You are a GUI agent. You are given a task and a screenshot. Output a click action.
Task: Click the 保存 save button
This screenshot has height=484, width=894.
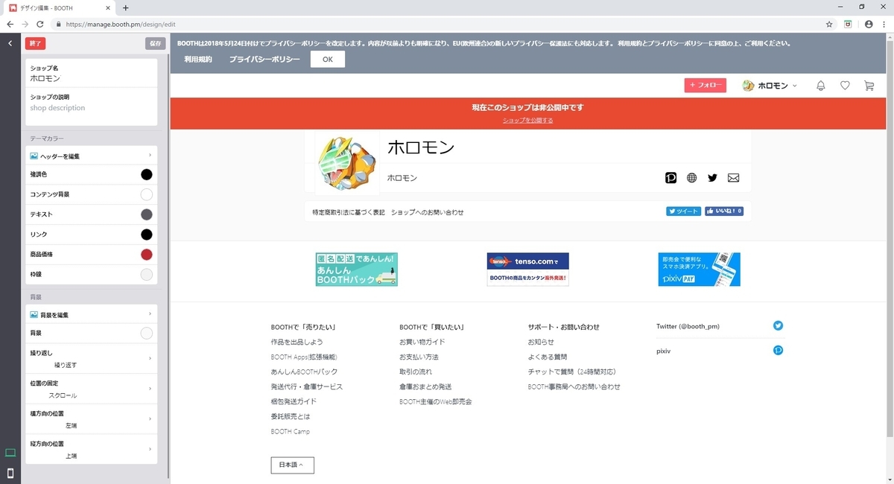[x=155, y=43]
